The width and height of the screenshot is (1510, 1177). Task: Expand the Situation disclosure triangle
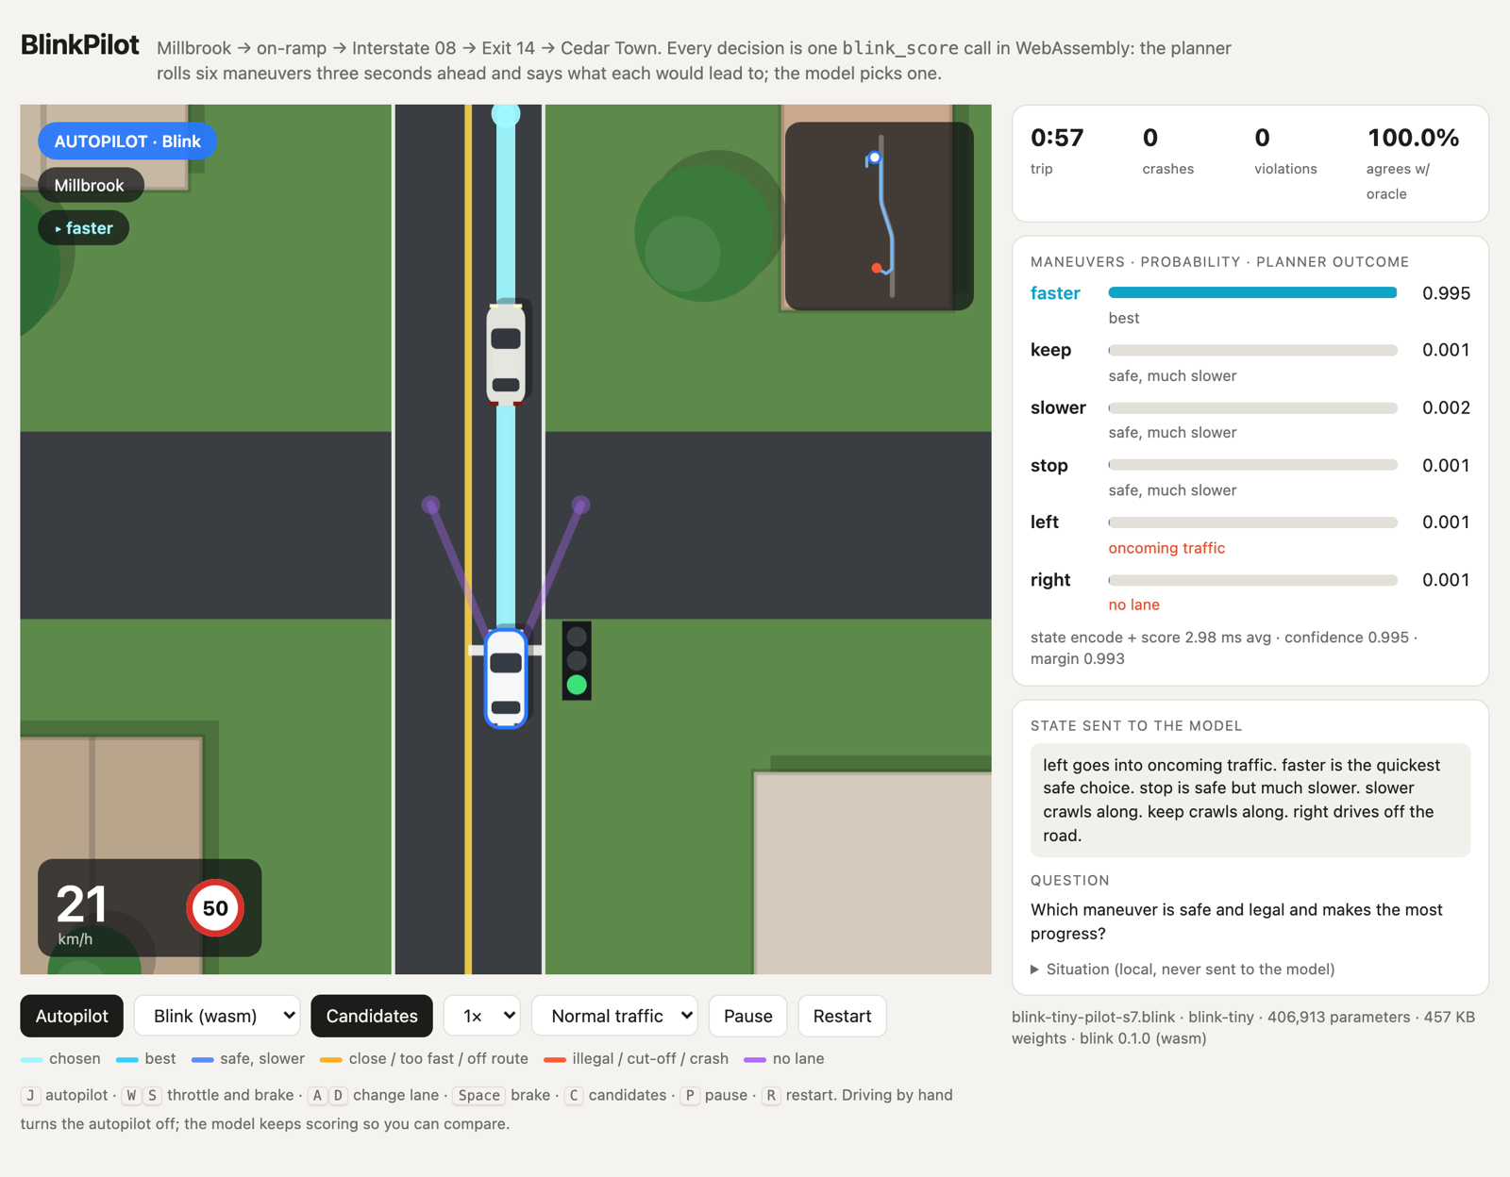point(1035,970)
